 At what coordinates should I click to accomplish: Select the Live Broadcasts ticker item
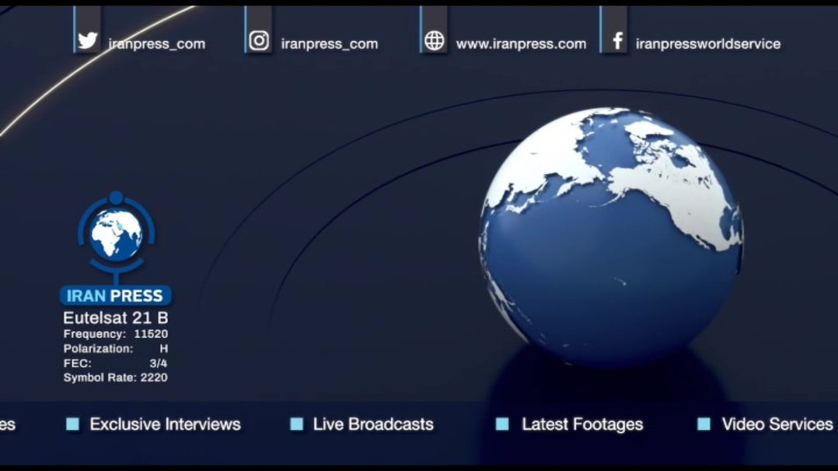tap(373, 424)
